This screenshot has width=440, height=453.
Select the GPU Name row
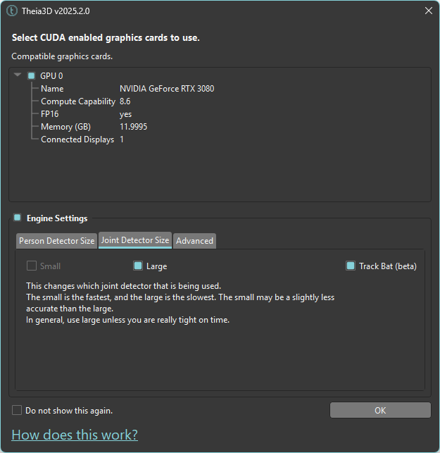52,89
